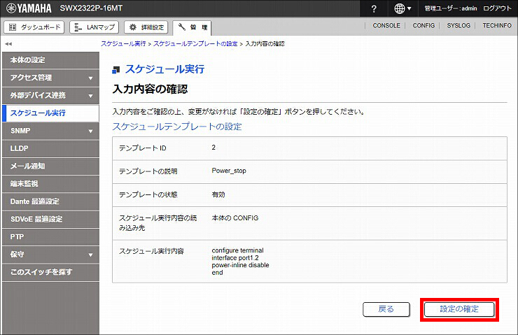The width and height of the screenshot is (518, 335).
Task: Expand the 外部デバイス連携 sidebar menu
Action: tap(50, 95)
